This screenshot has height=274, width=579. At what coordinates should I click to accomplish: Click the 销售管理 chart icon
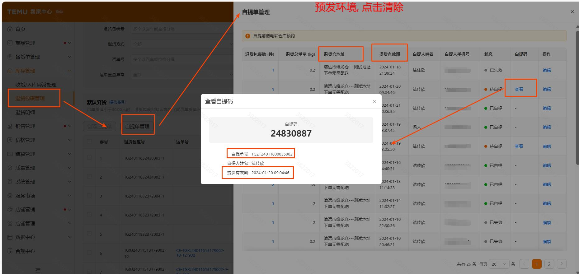point(10,126)
